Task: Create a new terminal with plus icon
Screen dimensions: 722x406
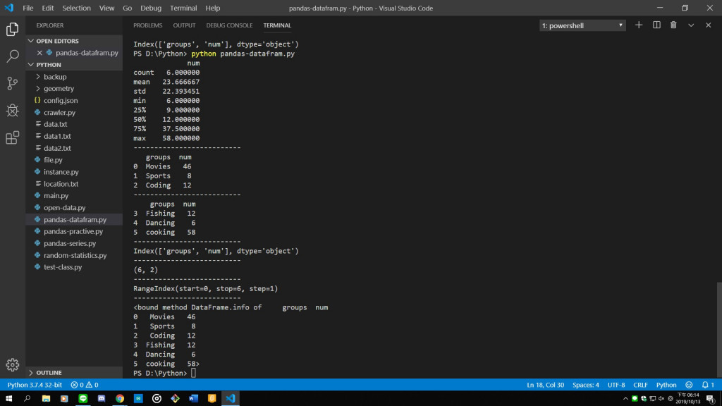Action: coord(639,25)
